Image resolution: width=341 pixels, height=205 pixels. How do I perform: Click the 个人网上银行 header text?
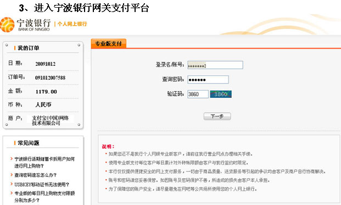coord(72,24)
